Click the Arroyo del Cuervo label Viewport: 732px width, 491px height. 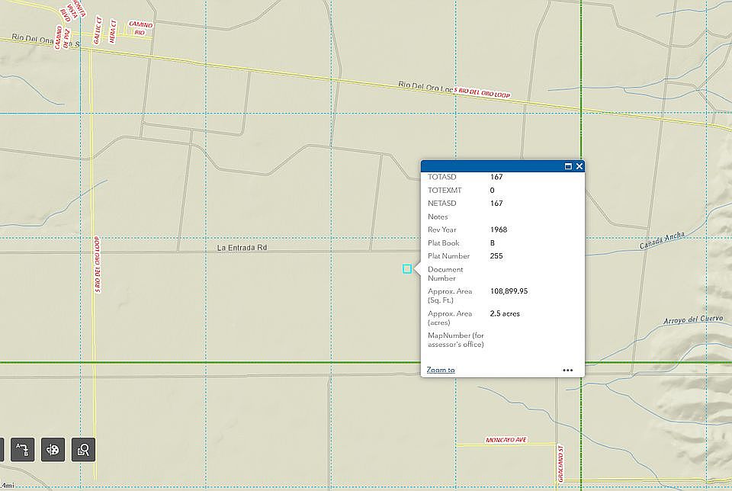pos(693,319)
